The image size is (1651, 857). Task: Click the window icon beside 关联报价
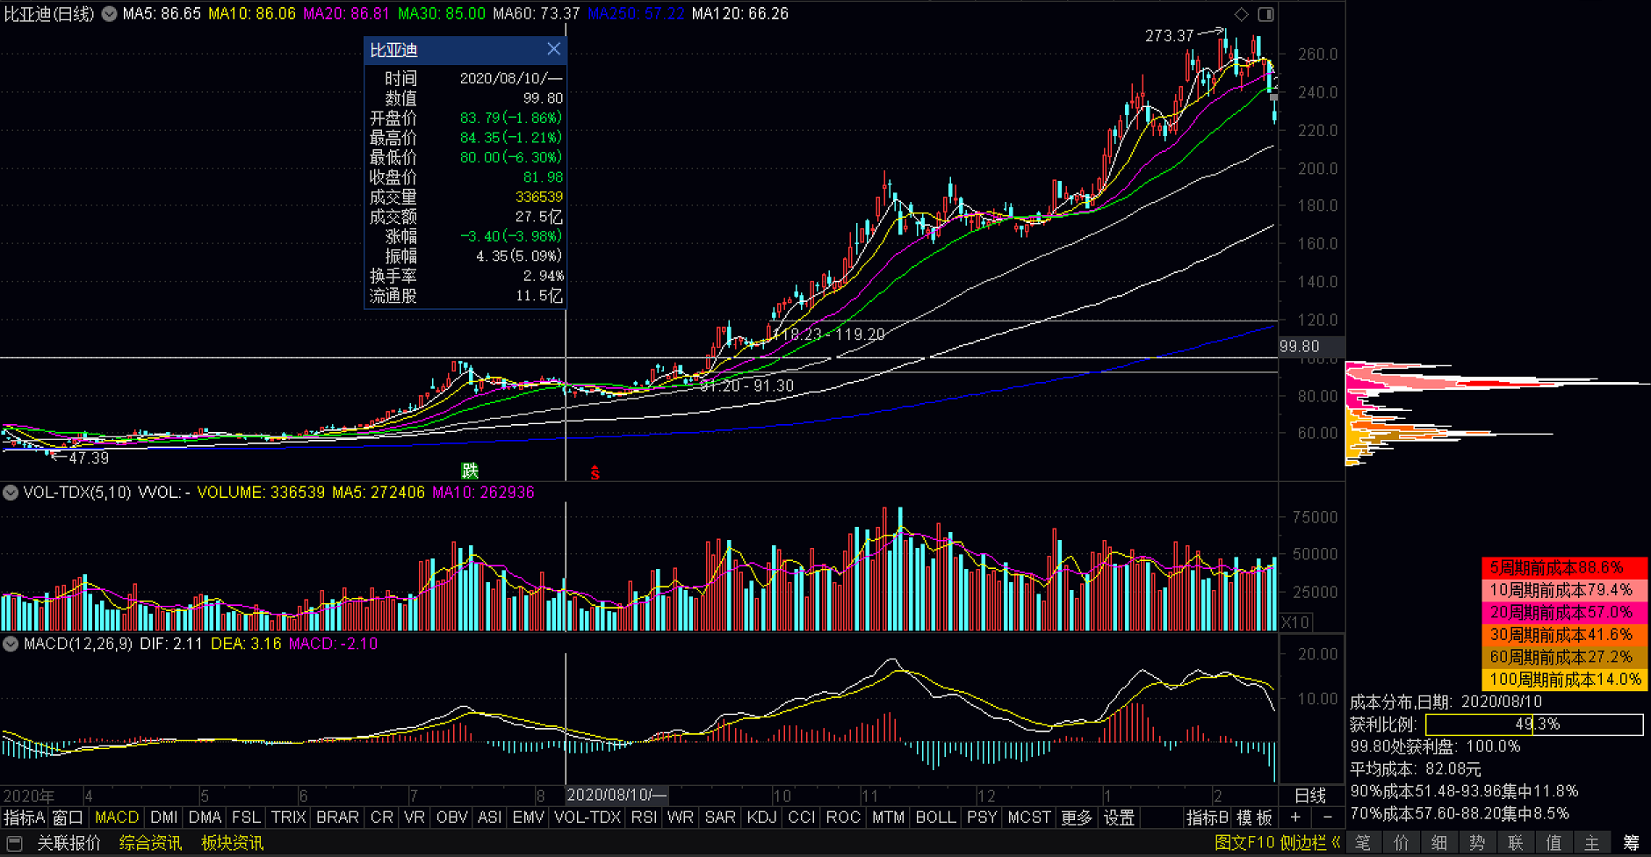click(15, 843)
